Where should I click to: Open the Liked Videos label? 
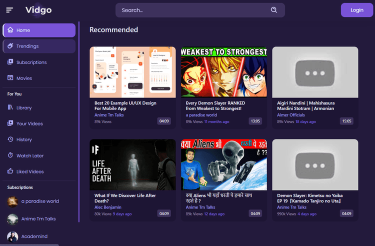[30, 171]
